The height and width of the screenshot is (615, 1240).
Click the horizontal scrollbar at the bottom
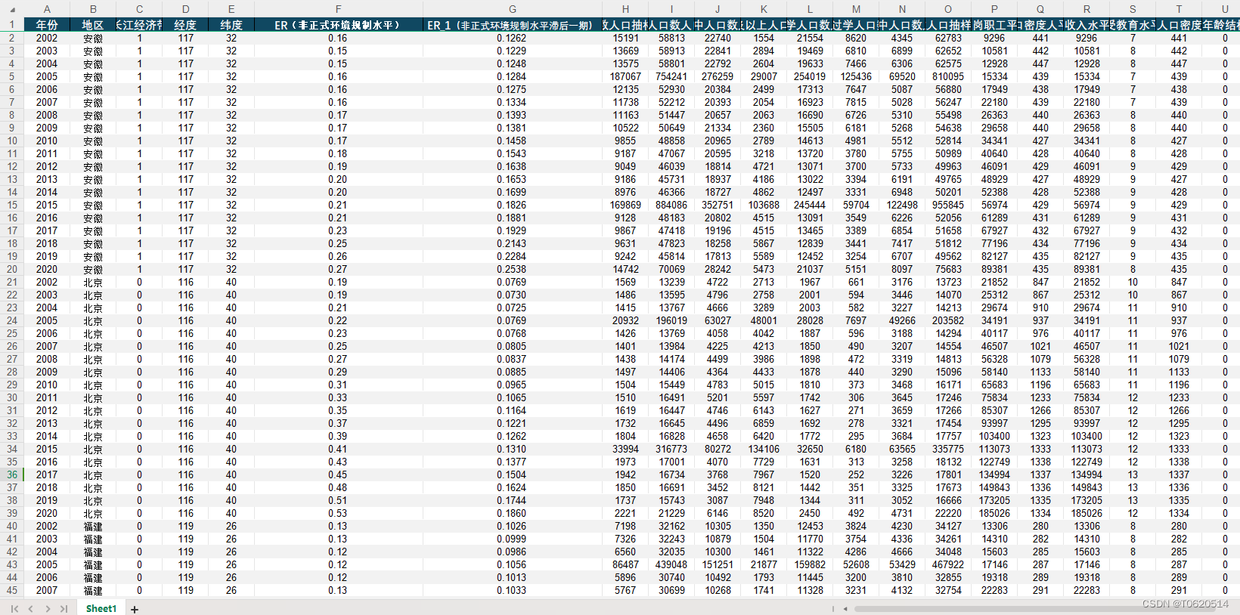(x=1036, y=609)
